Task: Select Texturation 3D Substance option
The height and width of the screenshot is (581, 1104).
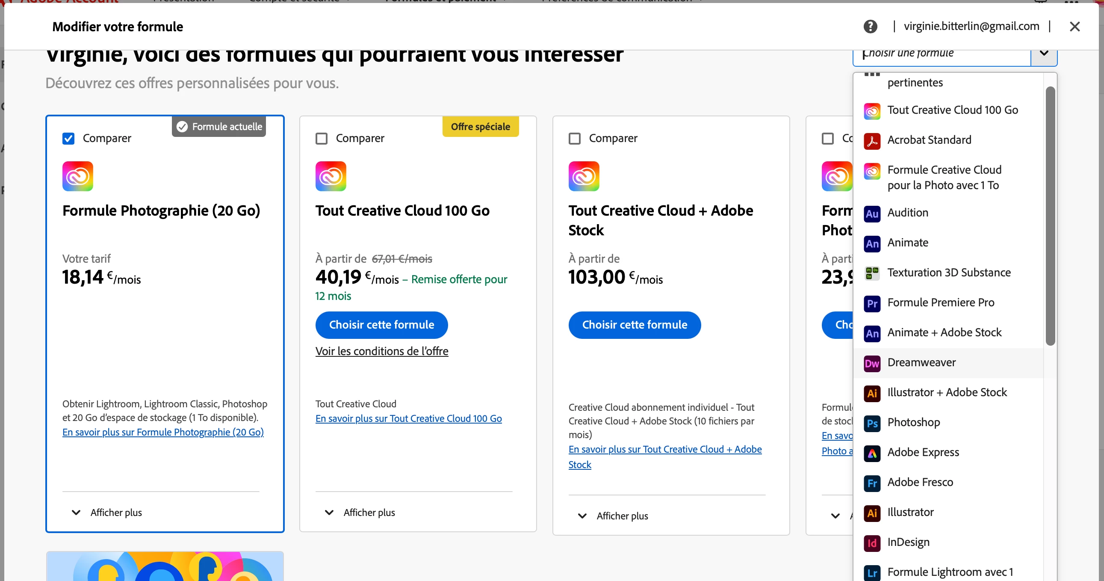Action: click(x=948, y=273)
